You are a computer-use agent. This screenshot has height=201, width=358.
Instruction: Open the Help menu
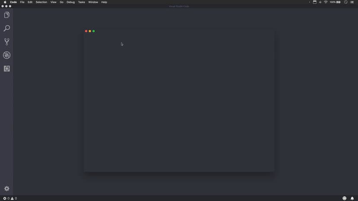(104, 2)
